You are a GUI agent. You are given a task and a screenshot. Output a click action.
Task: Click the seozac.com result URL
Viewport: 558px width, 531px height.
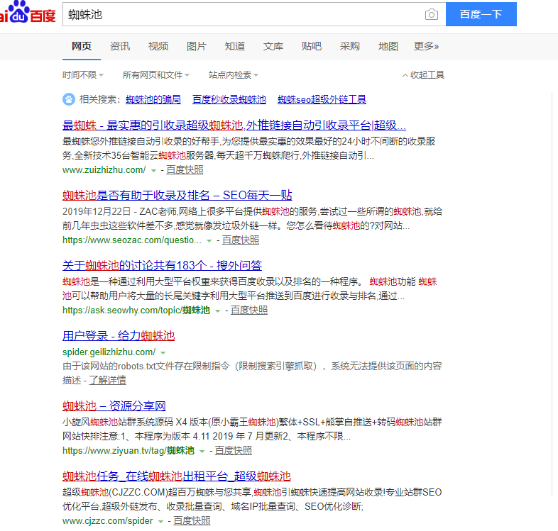[132, 240]
